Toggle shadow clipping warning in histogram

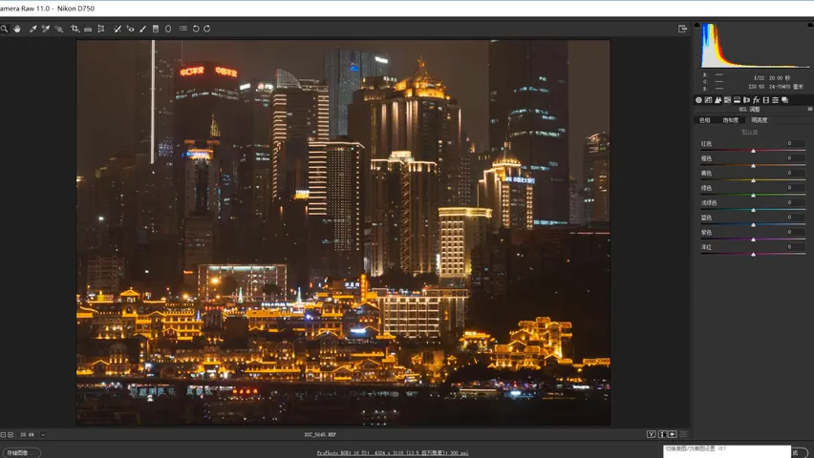(696, 25)
